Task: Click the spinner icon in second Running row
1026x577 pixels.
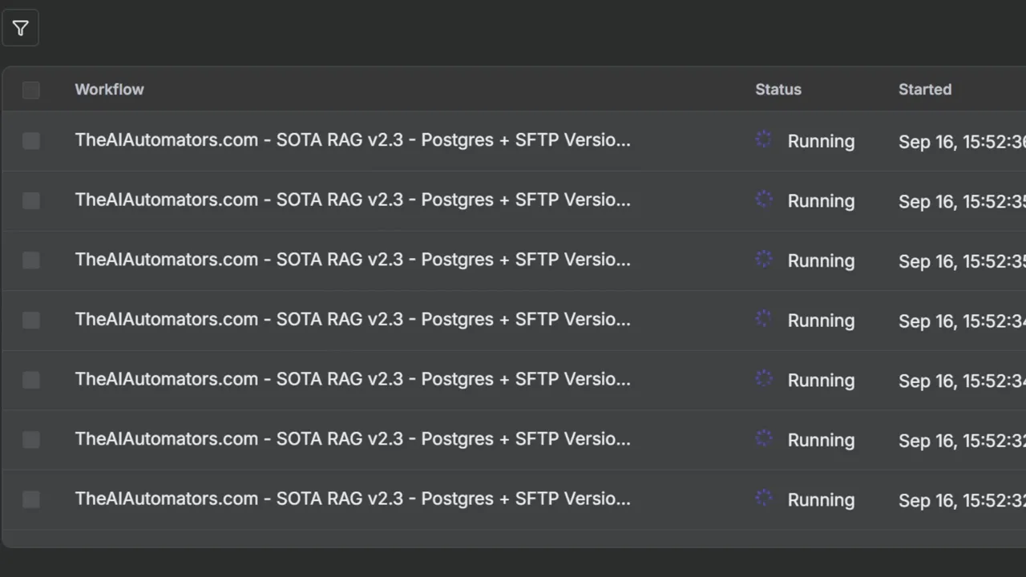Action: 764,200
